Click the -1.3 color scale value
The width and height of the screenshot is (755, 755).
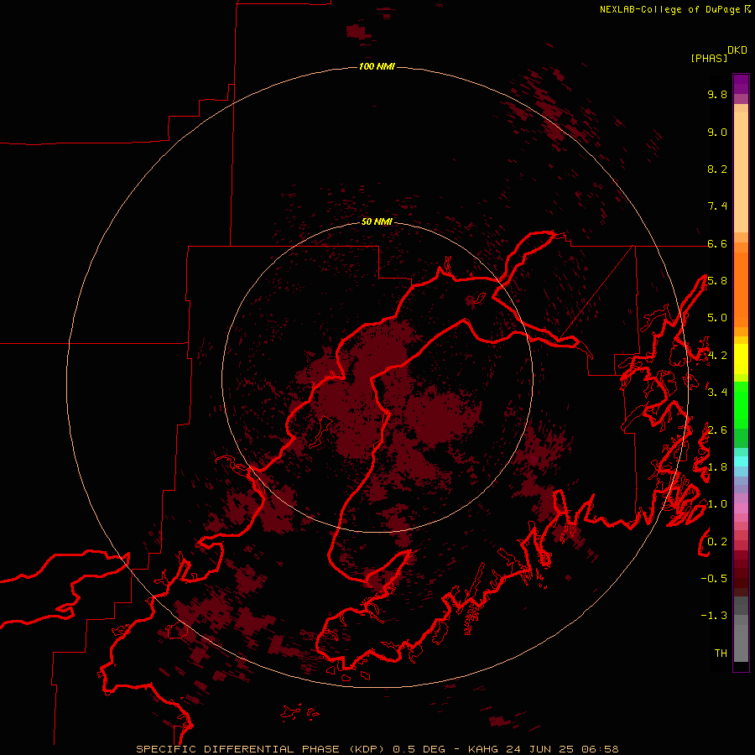point(714,616)
